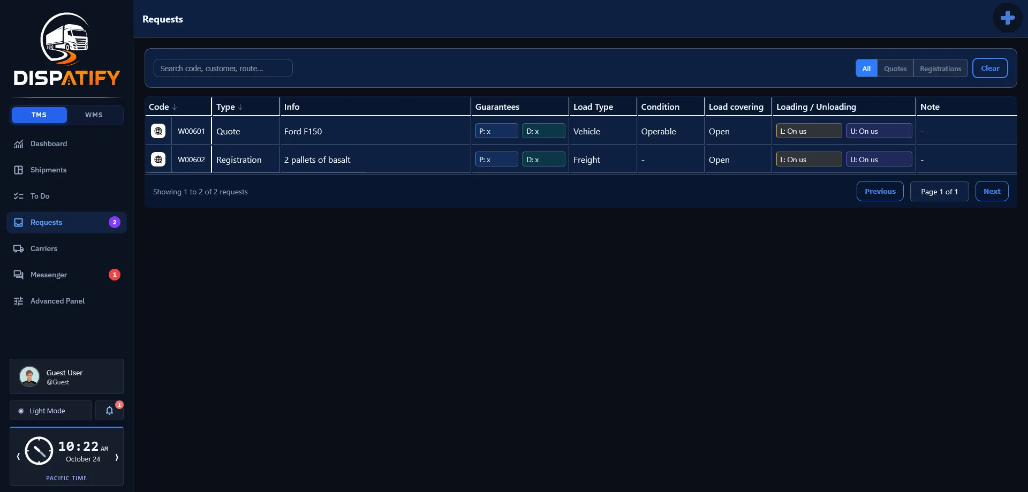Click the Dispatify truck logo
This screenshot has height=492, width=1028.
pyautogui.click(x=66, y=49)
